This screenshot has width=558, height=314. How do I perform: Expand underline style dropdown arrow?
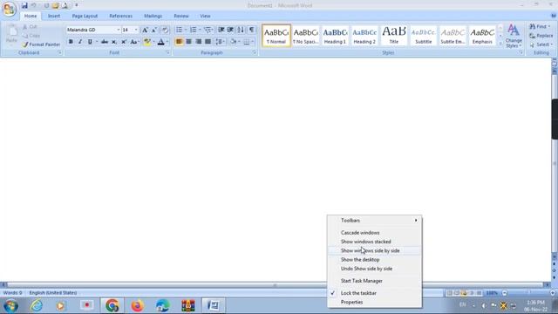click(x=97, y=42)
